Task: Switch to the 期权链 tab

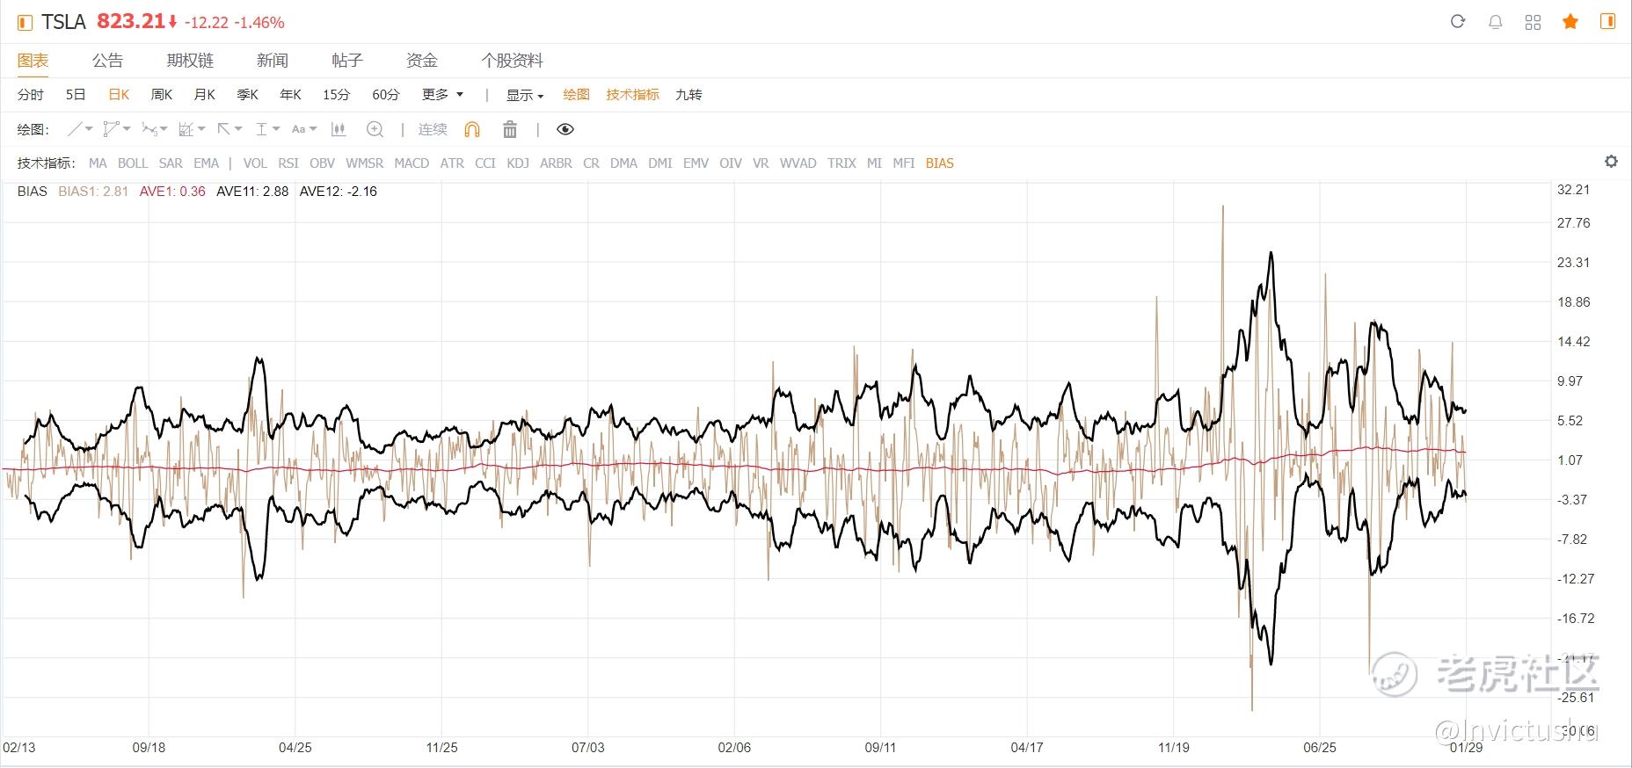Action: (190, 61)
